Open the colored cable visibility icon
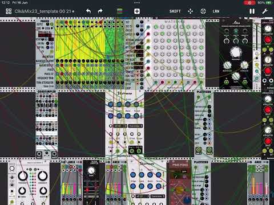274x205 pixels. (120, 11)
